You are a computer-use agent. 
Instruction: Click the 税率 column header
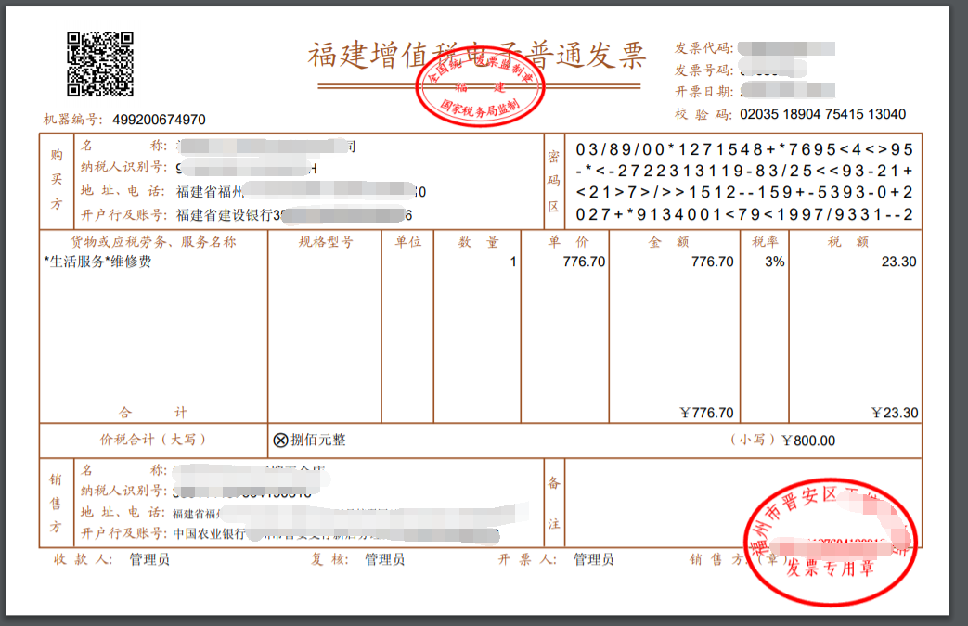coord(765,242)
